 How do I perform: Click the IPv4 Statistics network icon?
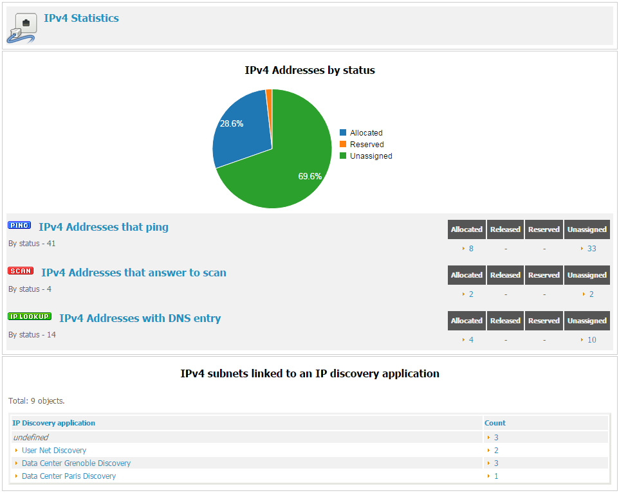pyautogui.click(x=22, y=28)
